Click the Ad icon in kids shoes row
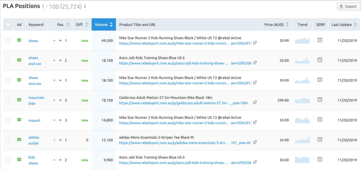This screenshot has width=362, height=170. 19,159
